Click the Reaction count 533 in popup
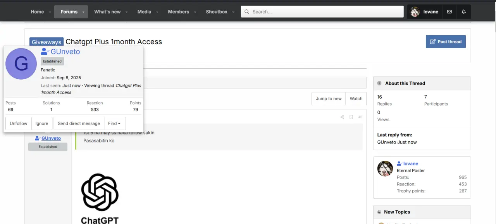The image size is (496, 224). coord(95,109)
